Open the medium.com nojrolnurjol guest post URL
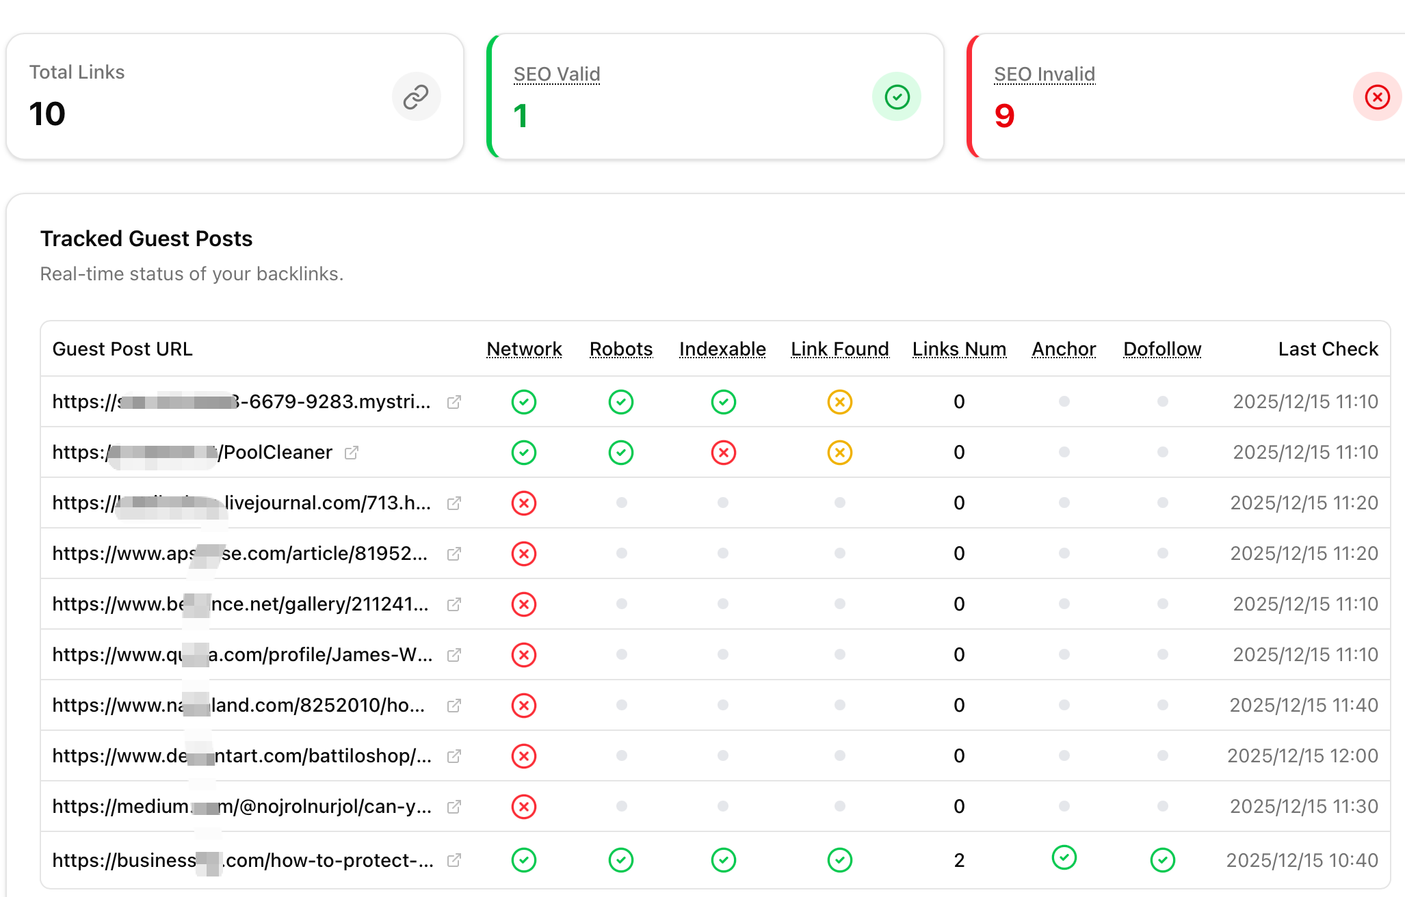 coord(242,807)
